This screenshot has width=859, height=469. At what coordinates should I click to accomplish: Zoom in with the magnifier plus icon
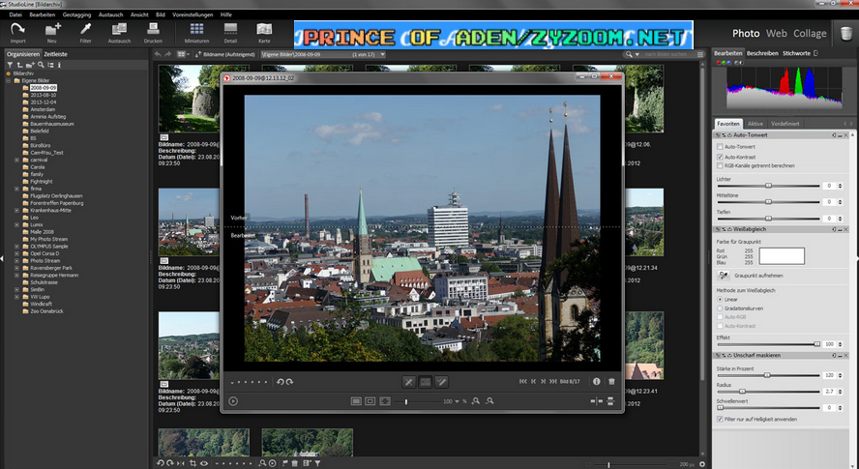click(x=476, y=401)
